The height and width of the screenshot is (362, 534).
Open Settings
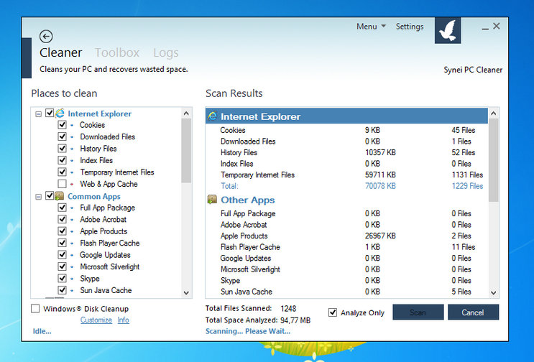point(410,26)
